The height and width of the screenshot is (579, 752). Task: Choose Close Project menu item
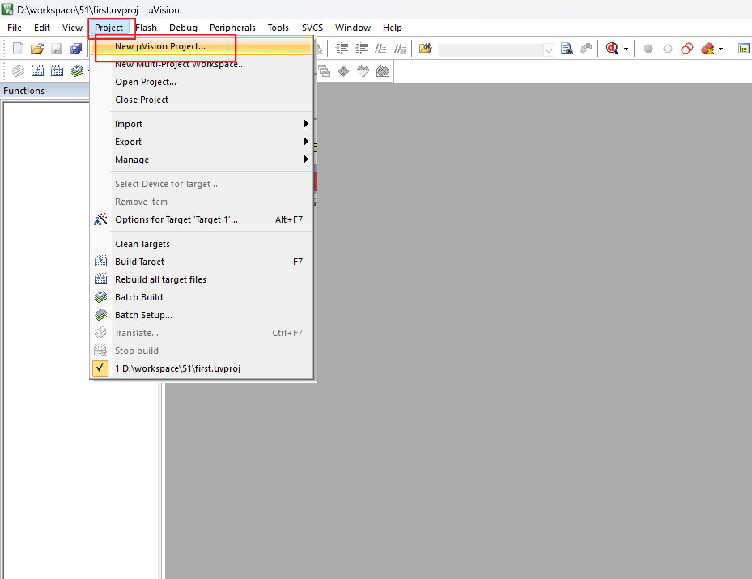pyautogui.click(x=202, y=100)
